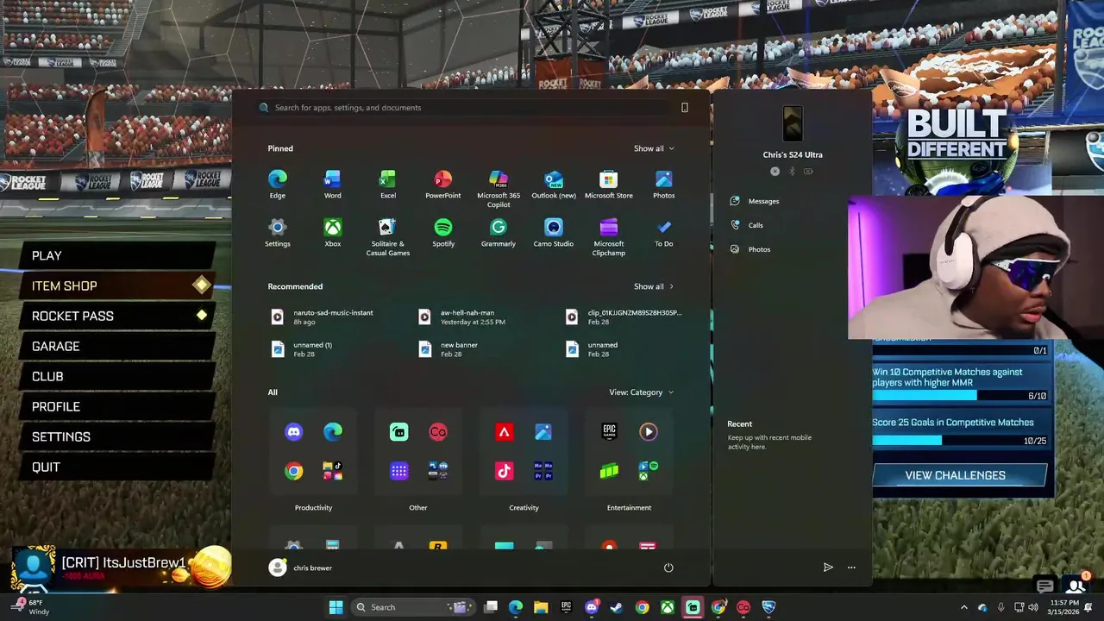Launch Spotify from pinned apps
Screen dimensions: 1104x621
coord(442,232)
